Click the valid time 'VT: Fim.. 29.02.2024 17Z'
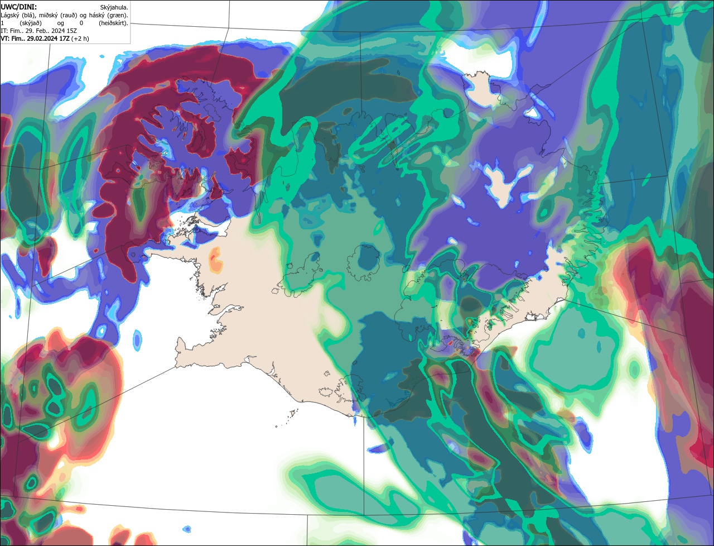 pyautogui.click(x=35, y=39)
